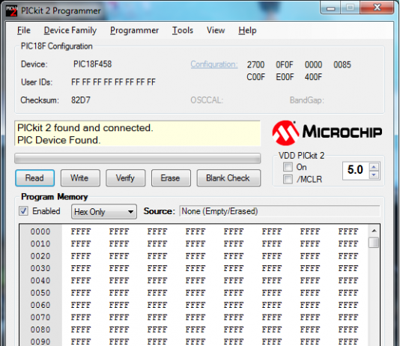Click the Write button
This screenshot has width=400, height=346.
pyautogui.click(x=80, y=178)
